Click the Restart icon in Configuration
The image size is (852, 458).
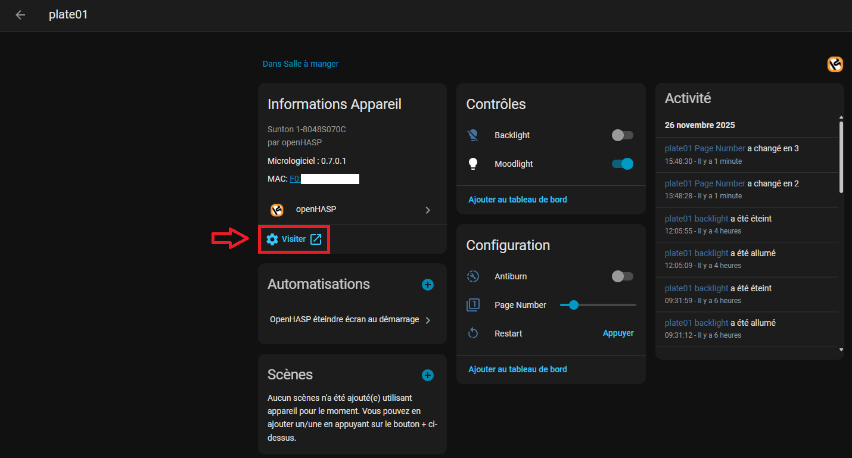coord(473,334)
